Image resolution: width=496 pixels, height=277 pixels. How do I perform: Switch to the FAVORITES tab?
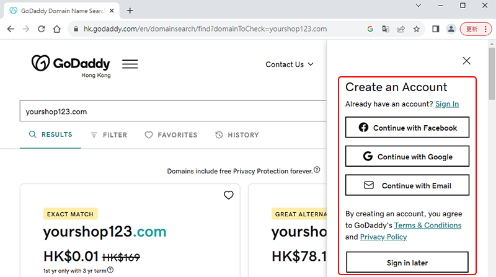(171, 135)
